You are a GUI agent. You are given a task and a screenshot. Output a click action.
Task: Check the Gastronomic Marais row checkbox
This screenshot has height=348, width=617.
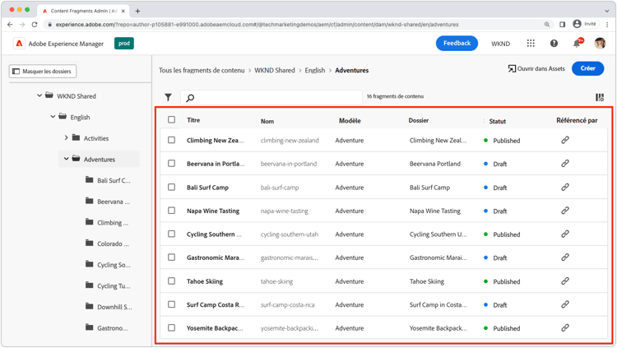tap(172, 257)
